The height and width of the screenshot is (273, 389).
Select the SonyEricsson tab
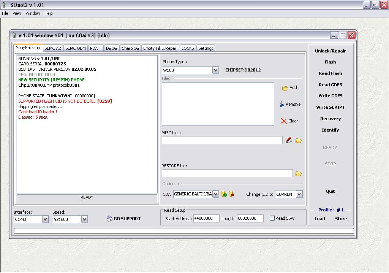tap(28, 48)
